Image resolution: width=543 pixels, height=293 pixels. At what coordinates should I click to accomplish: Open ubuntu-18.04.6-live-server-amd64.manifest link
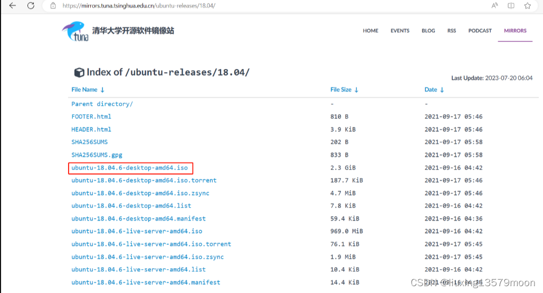click(146, 282)
